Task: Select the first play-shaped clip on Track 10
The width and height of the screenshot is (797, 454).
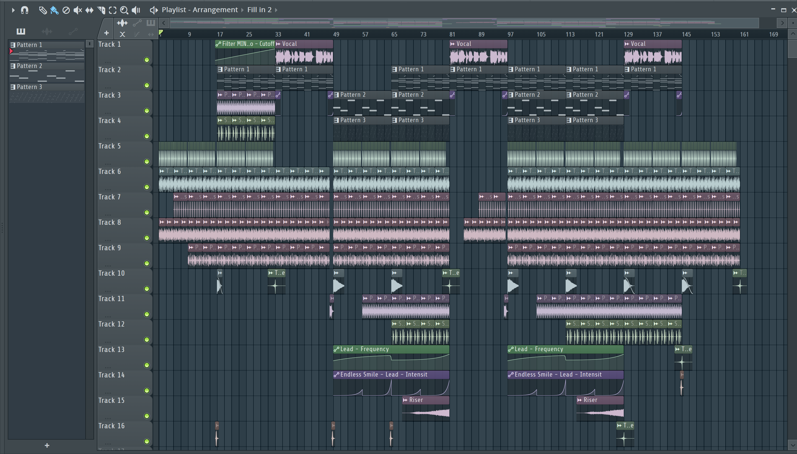Action: pyautogui.click(x=338, y=282)
